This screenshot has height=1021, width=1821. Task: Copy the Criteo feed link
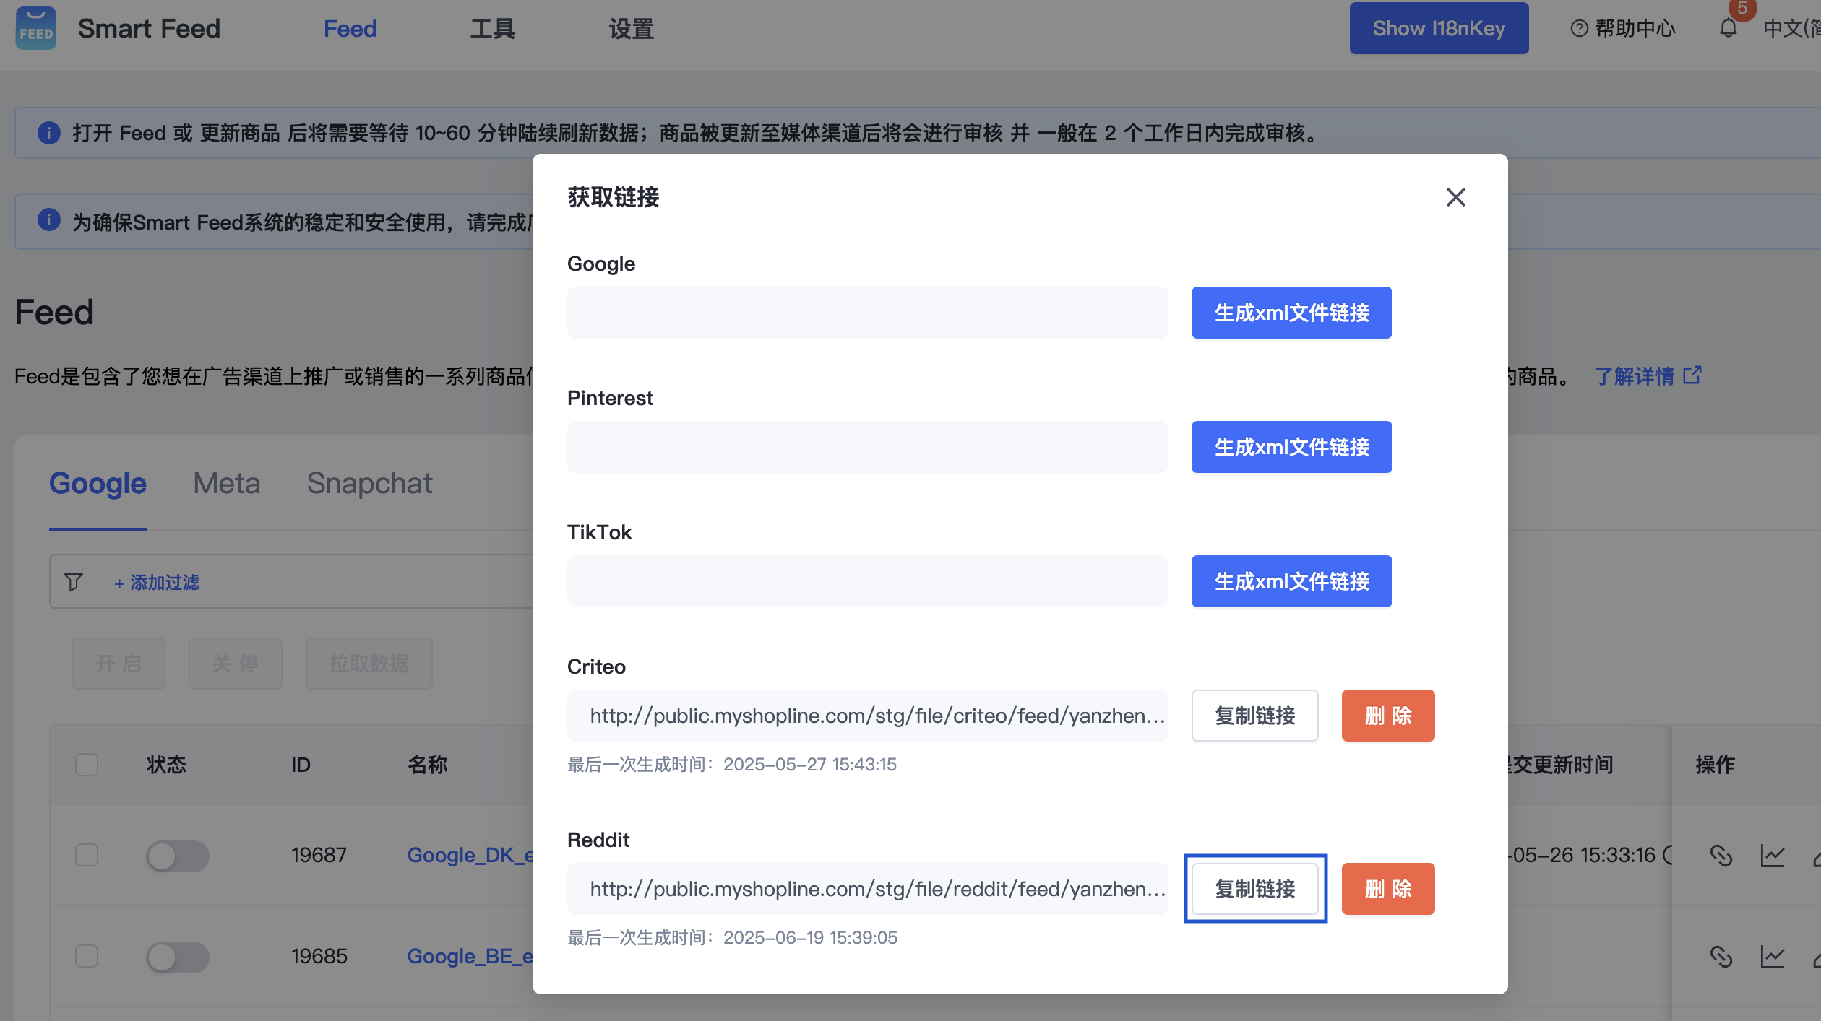[1254, 716]
